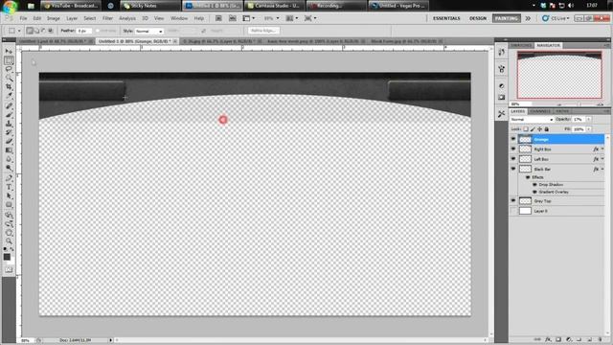The width and height of the screenshot is (613, 345).
Task: Hide the Right Box layer
Action: point(513,149)
